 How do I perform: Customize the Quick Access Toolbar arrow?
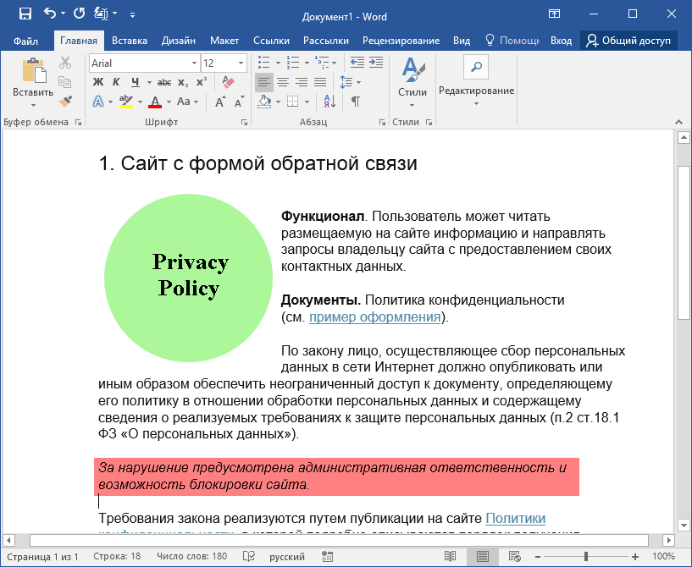click(x=132, y=14)
